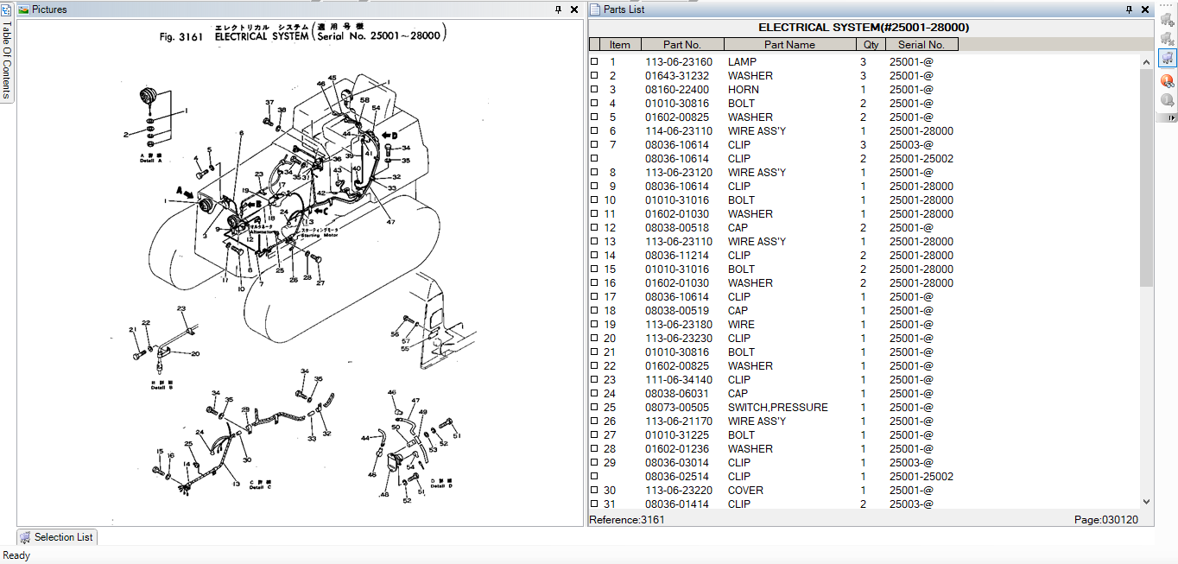Check the checkbox beside the HORN part
The height and width of the screenshot is (564, 1178).
point(593,89)
